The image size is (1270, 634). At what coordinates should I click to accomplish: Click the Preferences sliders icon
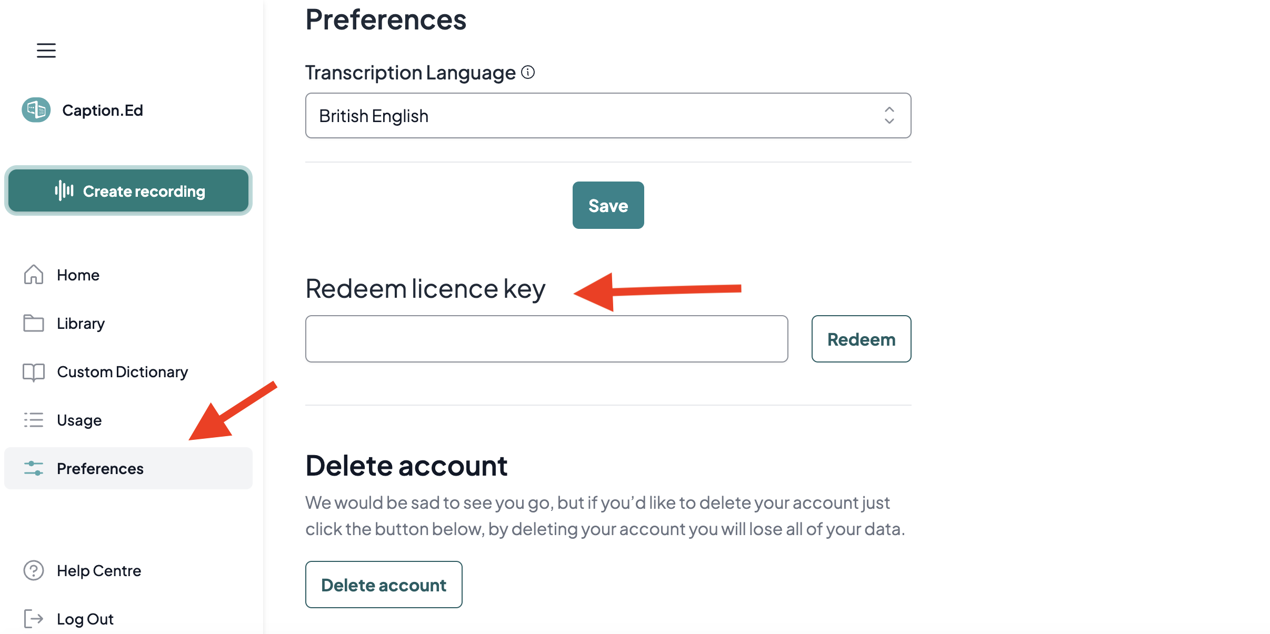tap(34, 468)
